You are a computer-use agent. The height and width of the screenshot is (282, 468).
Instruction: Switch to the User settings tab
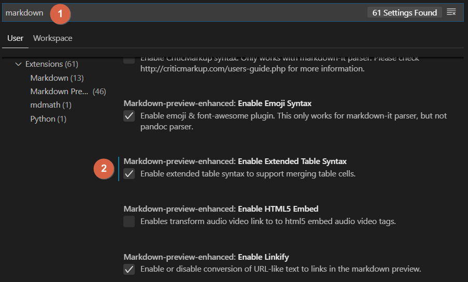pos(16,38)
